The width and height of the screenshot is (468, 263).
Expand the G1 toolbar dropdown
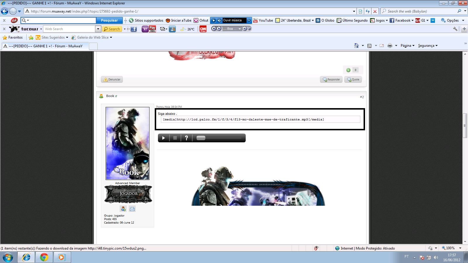[427, 20]
